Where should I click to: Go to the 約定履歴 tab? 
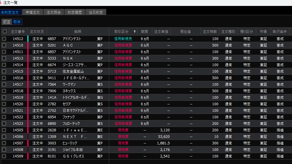coord(75,12)
